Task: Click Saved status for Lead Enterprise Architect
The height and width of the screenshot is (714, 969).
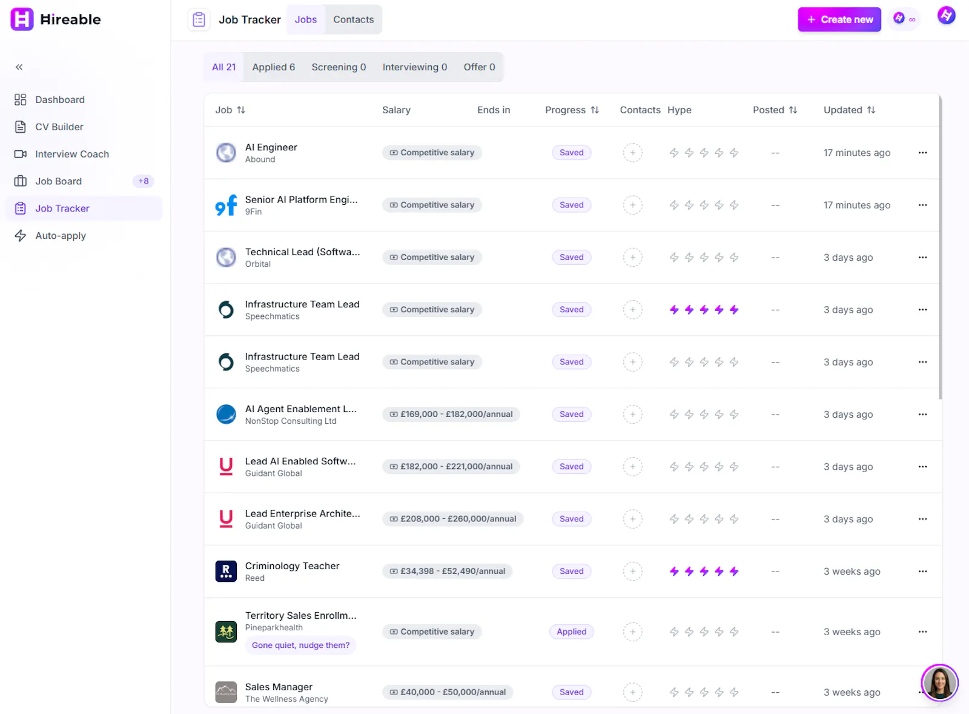Action: coord(572,519)
